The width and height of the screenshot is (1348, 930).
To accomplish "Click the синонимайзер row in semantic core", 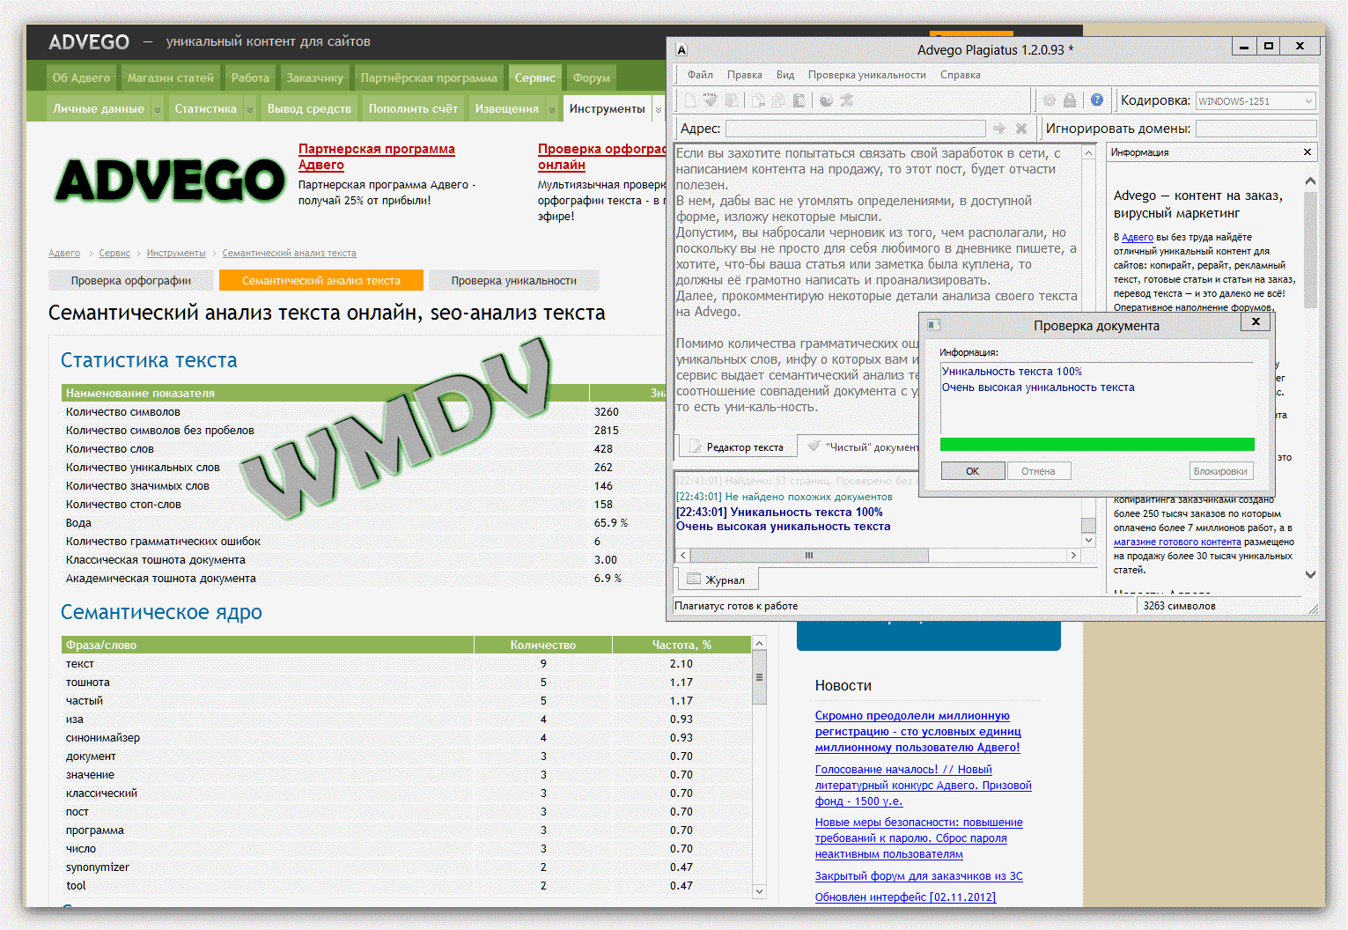I will tap(406, 738).
